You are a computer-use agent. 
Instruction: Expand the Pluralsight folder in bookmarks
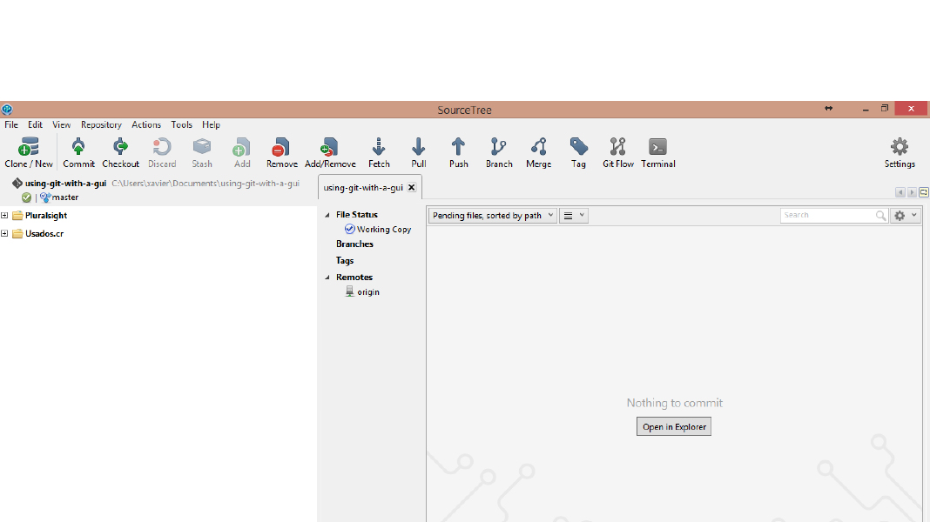pyautogui.click(x=4, y=216)
